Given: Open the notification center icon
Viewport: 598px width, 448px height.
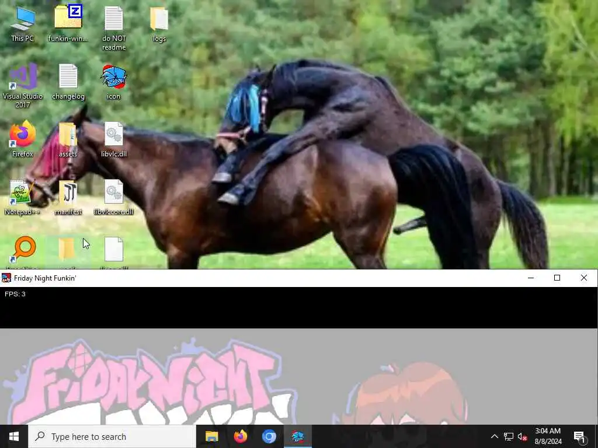Looking at the screenshot, I should [579, 437].
